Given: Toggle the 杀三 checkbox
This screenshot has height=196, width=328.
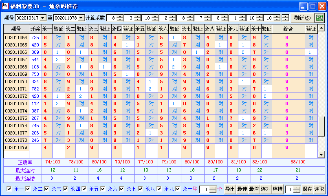Looking at the screenshot, I should [x=46, y=189].
